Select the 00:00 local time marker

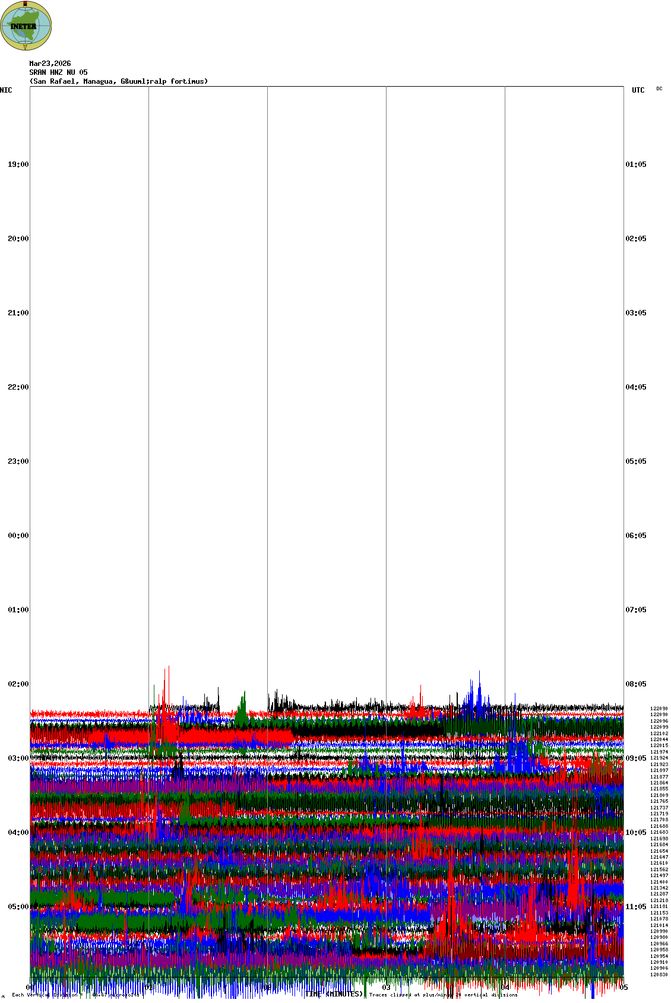tap(18, 536)
